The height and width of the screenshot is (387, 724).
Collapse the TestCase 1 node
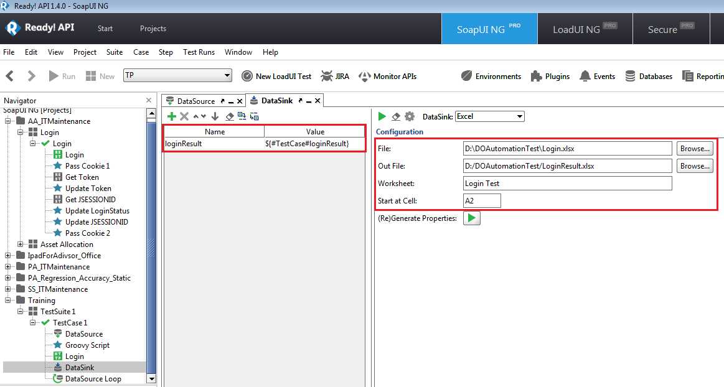pyautogui.click(x=33, y=322)
